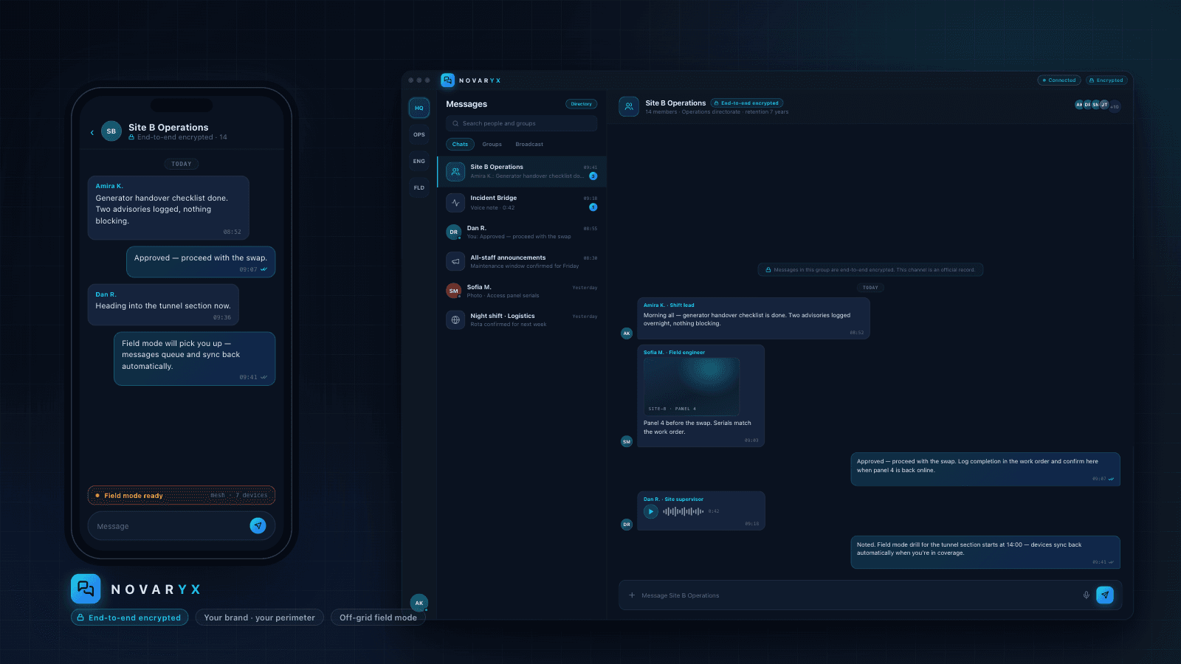Click the TODAY date pill in the desktop chat
Viewport: 1181px width, 664px height.
pos(871,288)
